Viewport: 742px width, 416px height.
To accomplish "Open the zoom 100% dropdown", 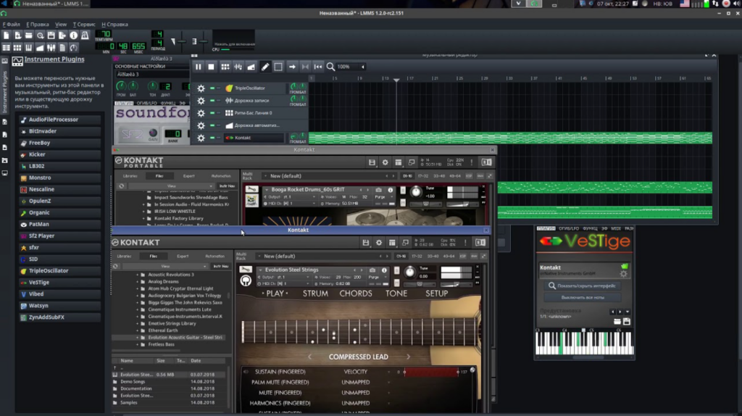I will click(x=363, y=67).
